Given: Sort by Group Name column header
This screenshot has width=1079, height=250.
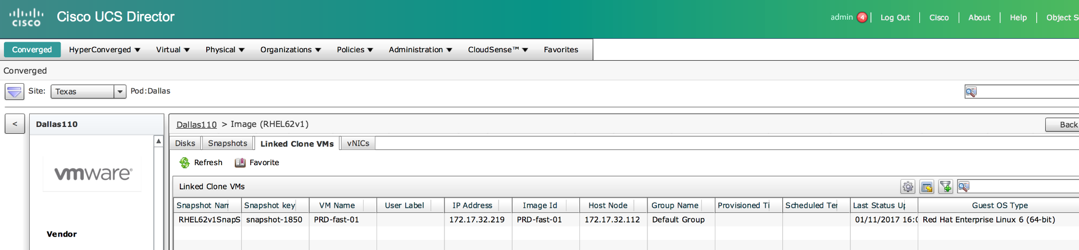Looking at the screenshot, I should tap(681, 205).
